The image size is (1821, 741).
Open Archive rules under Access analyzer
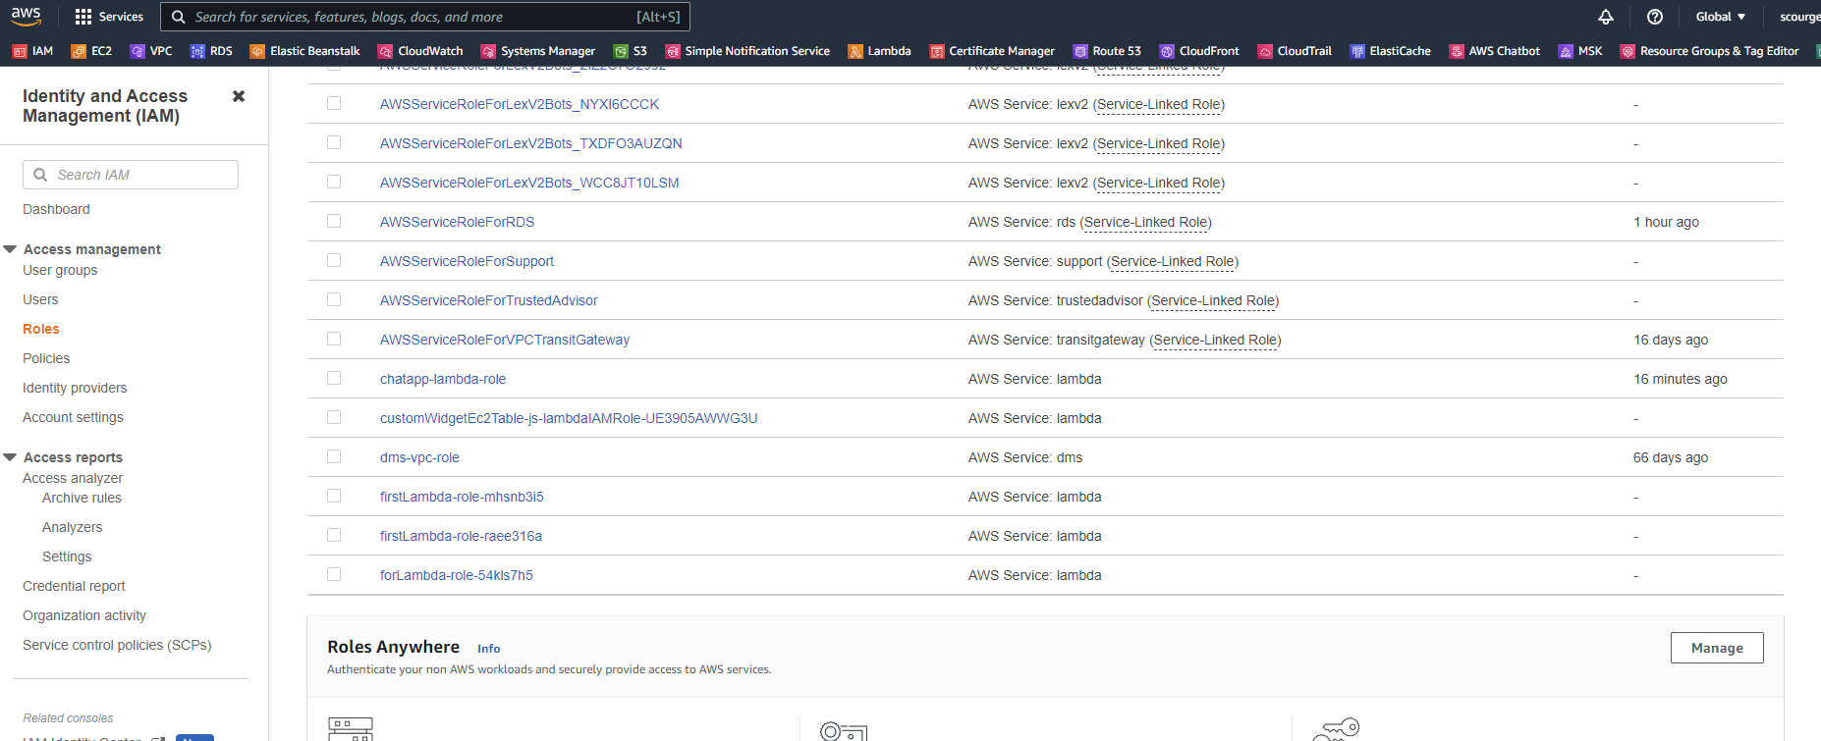click(x=82, y=498)
